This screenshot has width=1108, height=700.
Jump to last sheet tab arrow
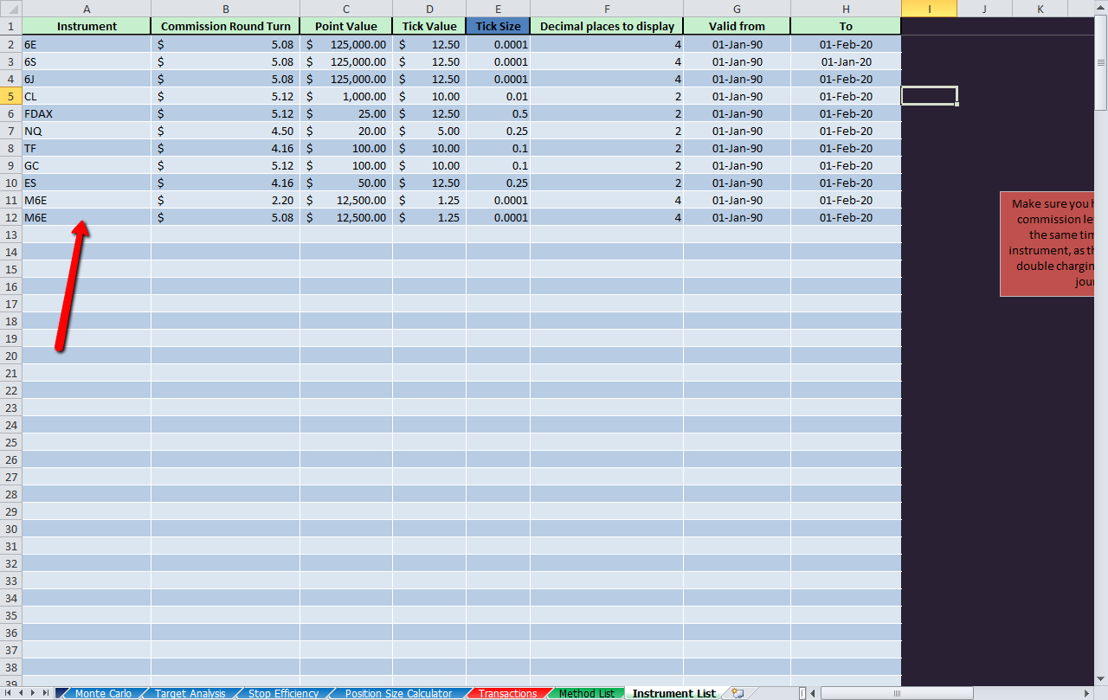[x=47, y=693]
